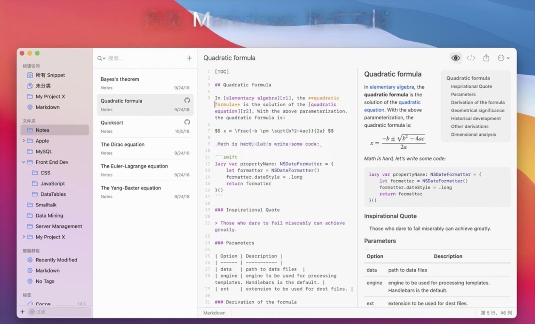Open the share icon
535x324 pixels.
click(486, 58)
